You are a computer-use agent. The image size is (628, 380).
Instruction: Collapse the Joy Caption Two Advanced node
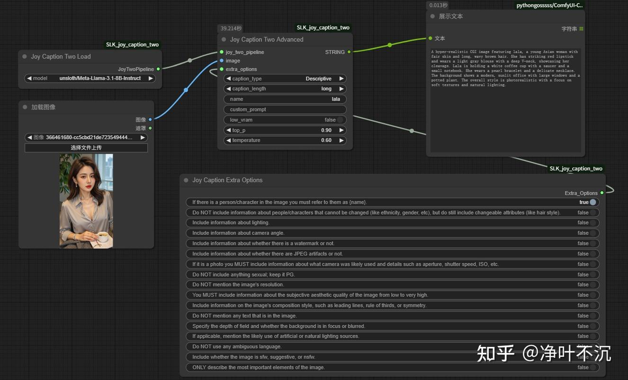pyautogui.click(x=224, y=40)
